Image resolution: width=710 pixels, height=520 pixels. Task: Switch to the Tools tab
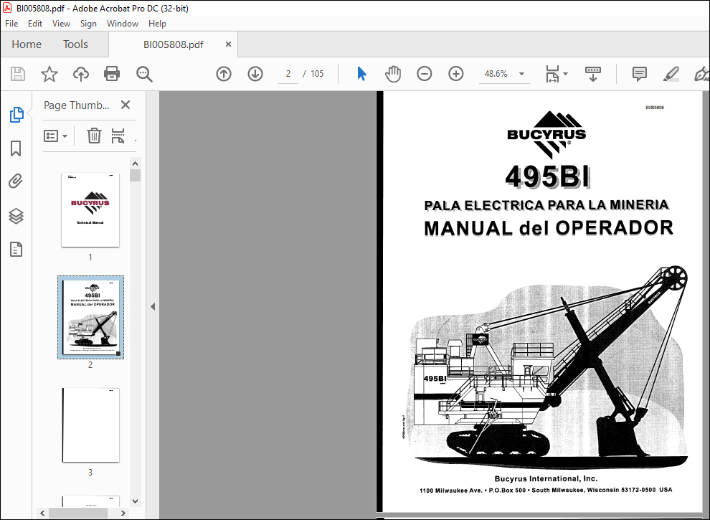click(x=75, y=44)
